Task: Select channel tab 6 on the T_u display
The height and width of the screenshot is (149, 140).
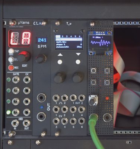Action: pos(80,36)
